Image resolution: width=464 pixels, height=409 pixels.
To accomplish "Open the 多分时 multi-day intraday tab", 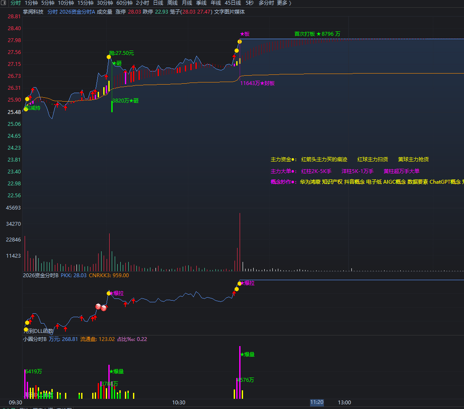I will click(x=266, y=3).
